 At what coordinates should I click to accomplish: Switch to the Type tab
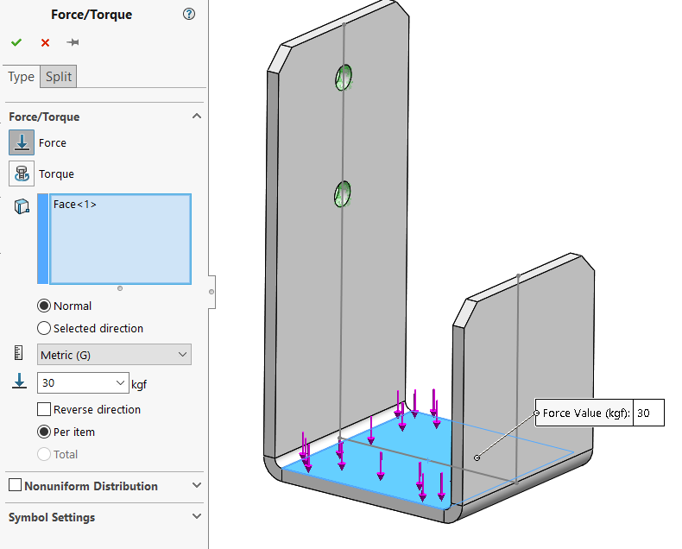pyautogui.click(x=21, y=77)
